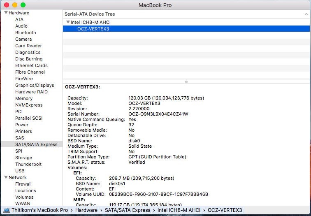Image resolution: width=311 pixels, height=216 pixels.
Task: Select FireWire in the sidebar
Action: point(24,79)
